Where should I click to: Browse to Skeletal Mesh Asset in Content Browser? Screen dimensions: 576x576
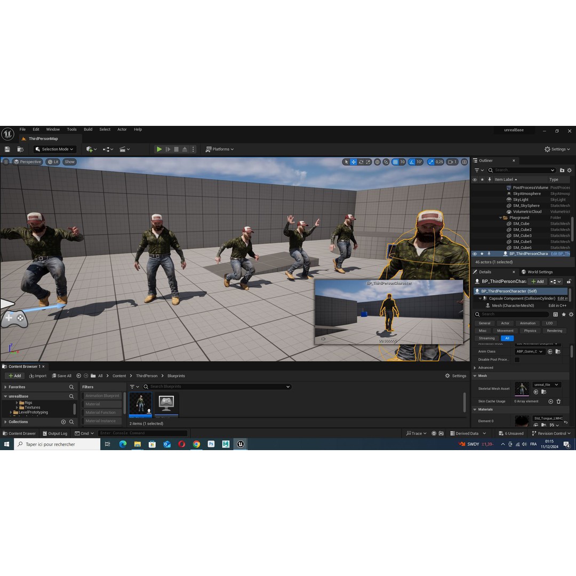[544, 392]
